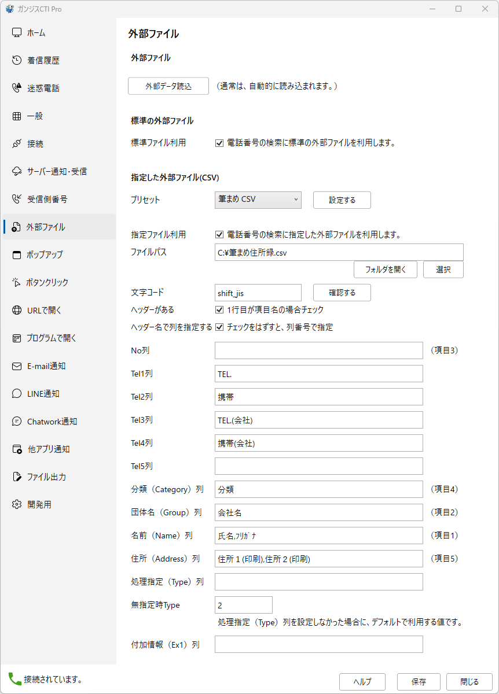The width and height of the screenshot is (499, 694).
Task: Select ファイル出力 in the sidebar
Action: click(58, 477)
